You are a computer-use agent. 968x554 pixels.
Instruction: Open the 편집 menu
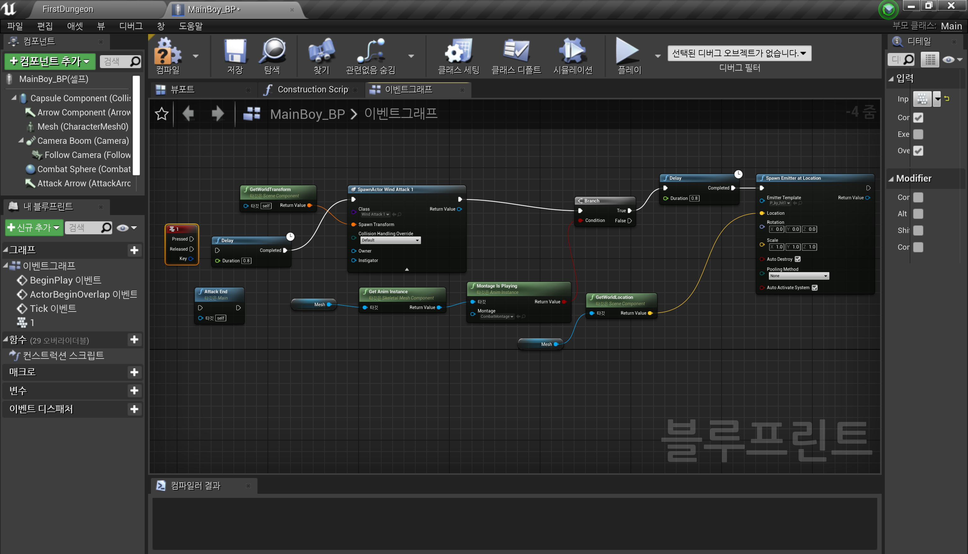click(x=44, y=26)
